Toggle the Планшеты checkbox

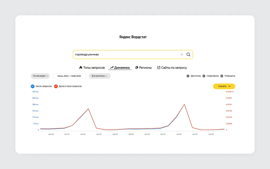(x=222, y=76)
